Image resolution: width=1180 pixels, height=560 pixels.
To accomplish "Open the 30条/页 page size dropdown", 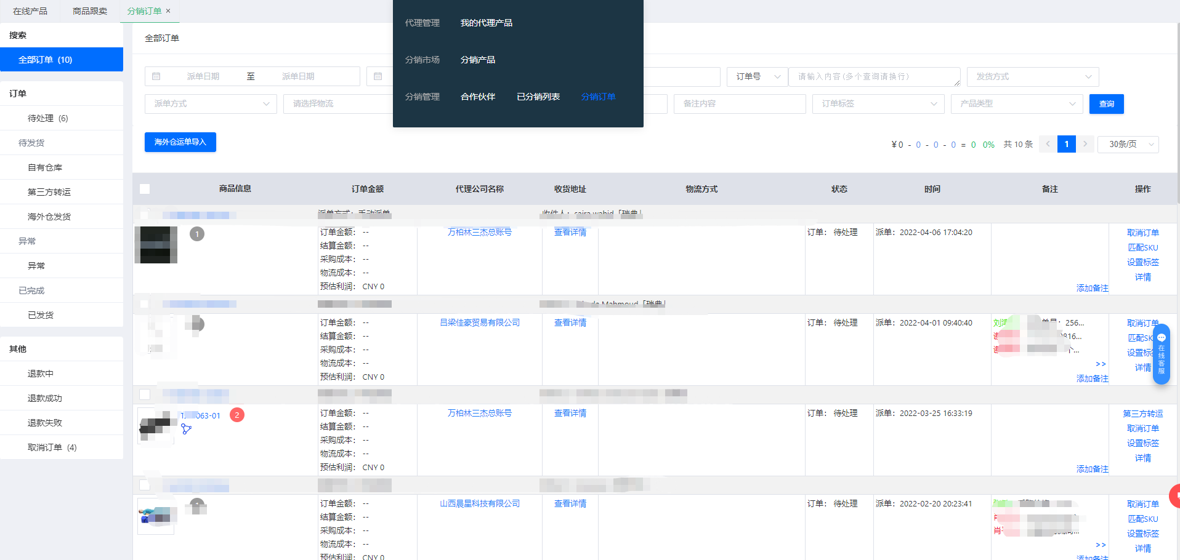I will (x=1128, y=144).
